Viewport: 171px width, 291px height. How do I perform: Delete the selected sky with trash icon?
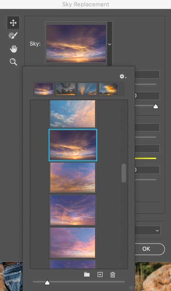pos(112,275)
